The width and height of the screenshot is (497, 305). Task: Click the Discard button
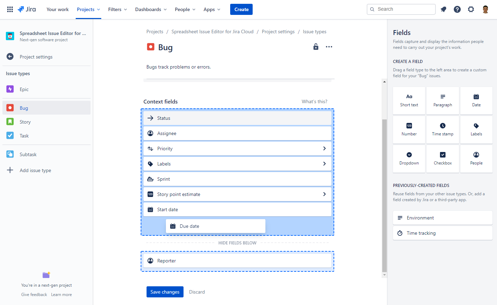click(x=197, y=292)
